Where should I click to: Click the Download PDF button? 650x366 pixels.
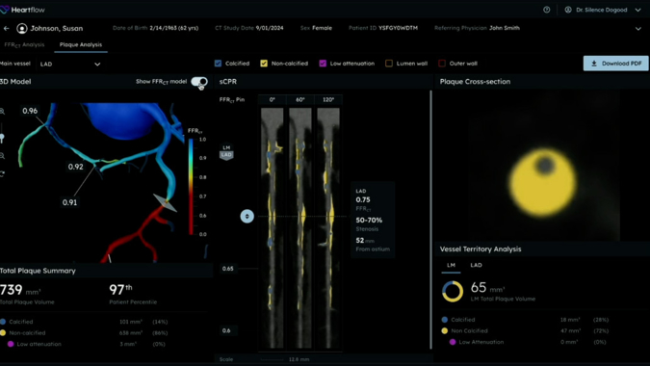click(x=615, y=64)
